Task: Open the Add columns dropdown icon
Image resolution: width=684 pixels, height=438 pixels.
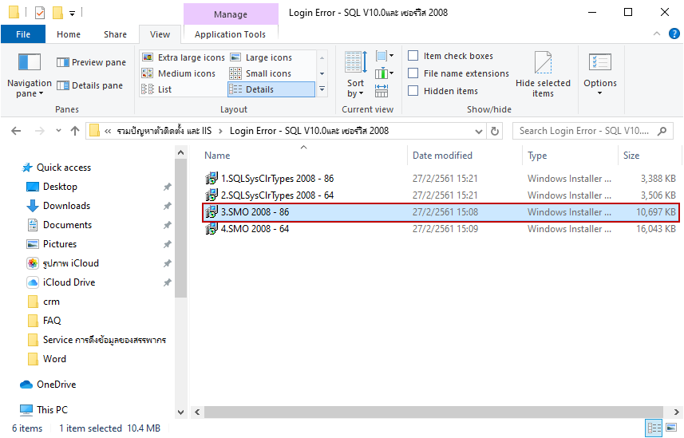Action: [x=385, y=73]
